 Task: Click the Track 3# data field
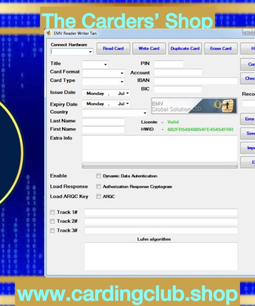(x=161, y=230)
